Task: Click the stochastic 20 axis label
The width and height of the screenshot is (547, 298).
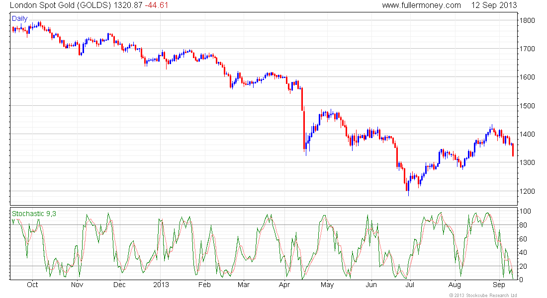Action: [x=523, y=266]
